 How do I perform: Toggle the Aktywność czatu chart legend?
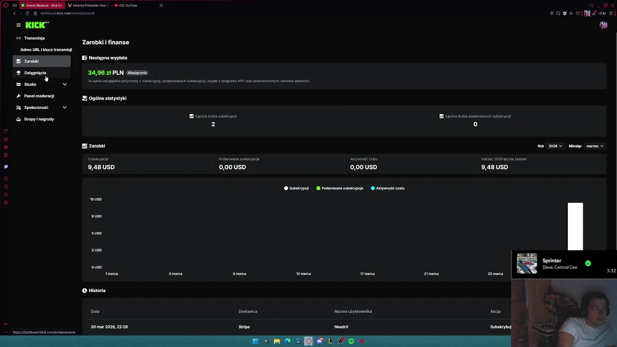(x=388, y=188)
